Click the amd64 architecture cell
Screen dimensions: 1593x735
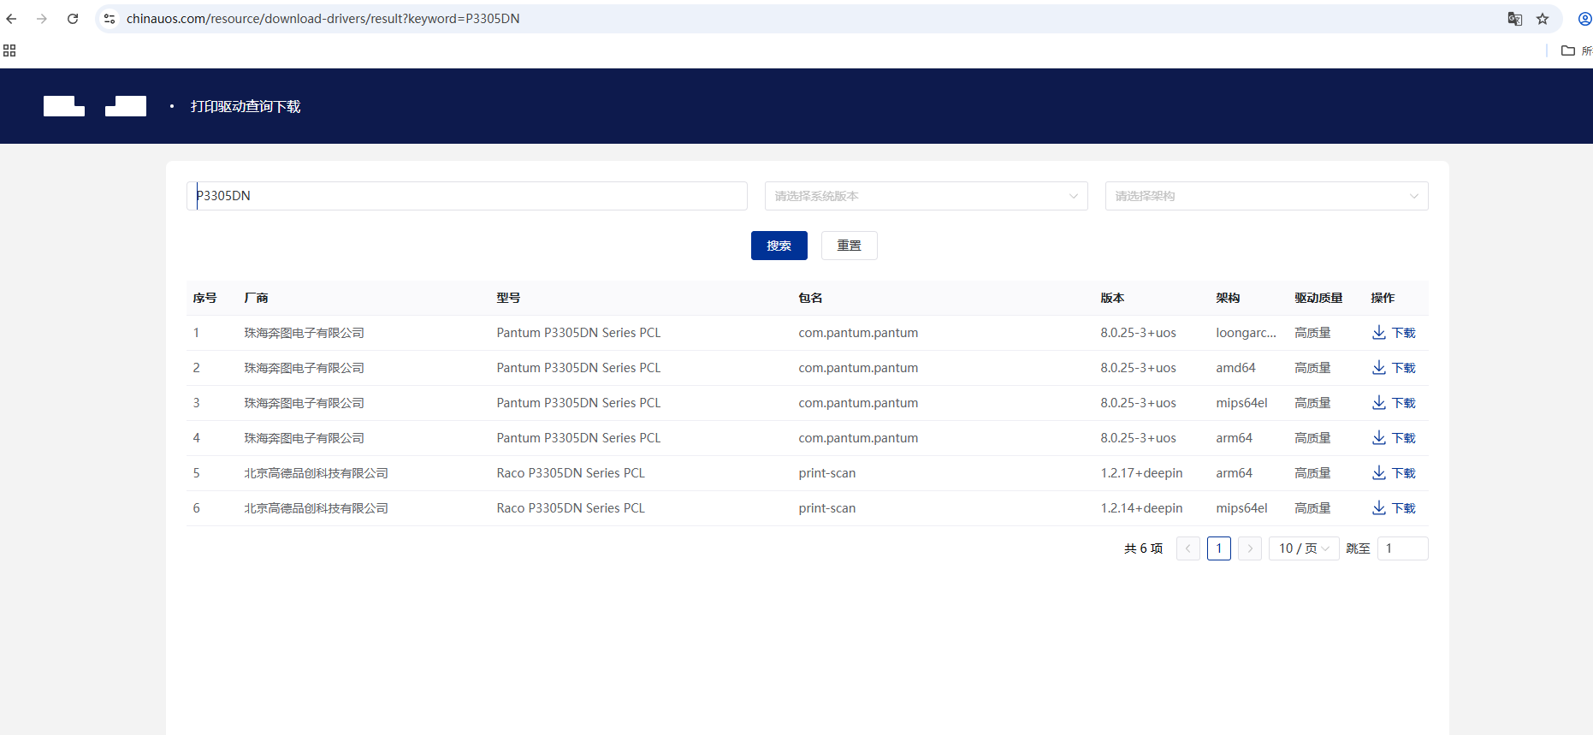[x=1236, y=368]
